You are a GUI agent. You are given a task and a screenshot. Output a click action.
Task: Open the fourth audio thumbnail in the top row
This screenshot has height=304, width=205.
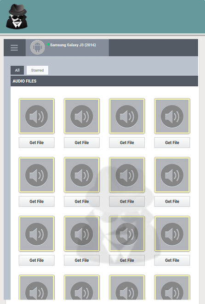[172, 116]
